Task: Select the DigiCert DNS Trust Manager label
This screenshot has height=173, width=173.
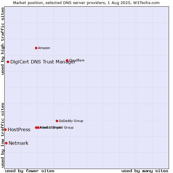Action: pos(43,62)
